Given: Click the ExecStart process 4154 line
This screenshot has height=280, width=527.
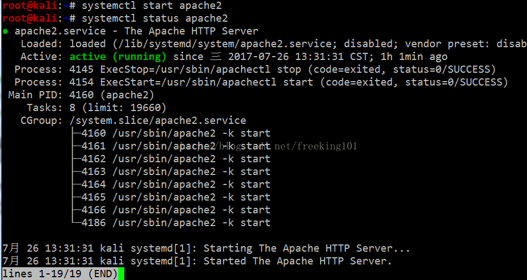Looking at the screenshot, I should (x=261, y=82).
